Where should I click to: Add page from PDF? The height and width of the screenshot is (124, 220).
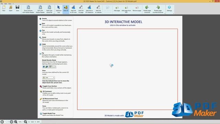[x=126, y=9]
